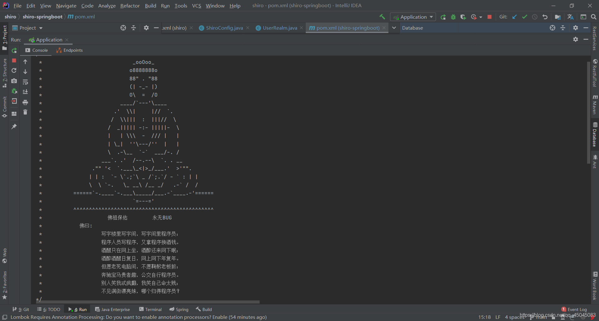Click the vertical console scrollbar
The image size is (599, 321).
pos(588,112)
